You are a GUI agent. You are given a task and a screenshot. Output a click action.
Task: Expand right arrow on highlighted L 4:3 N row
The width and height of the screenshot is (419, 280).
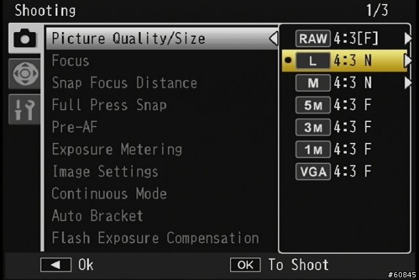pyautogui.click(x=408, y=60)
